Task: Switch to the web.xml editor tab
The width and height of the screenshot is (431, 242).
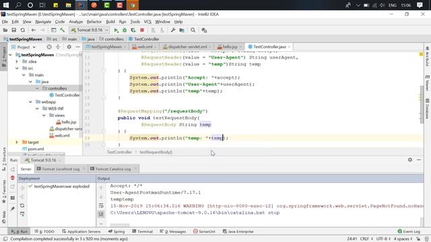Action: point(145,47)
